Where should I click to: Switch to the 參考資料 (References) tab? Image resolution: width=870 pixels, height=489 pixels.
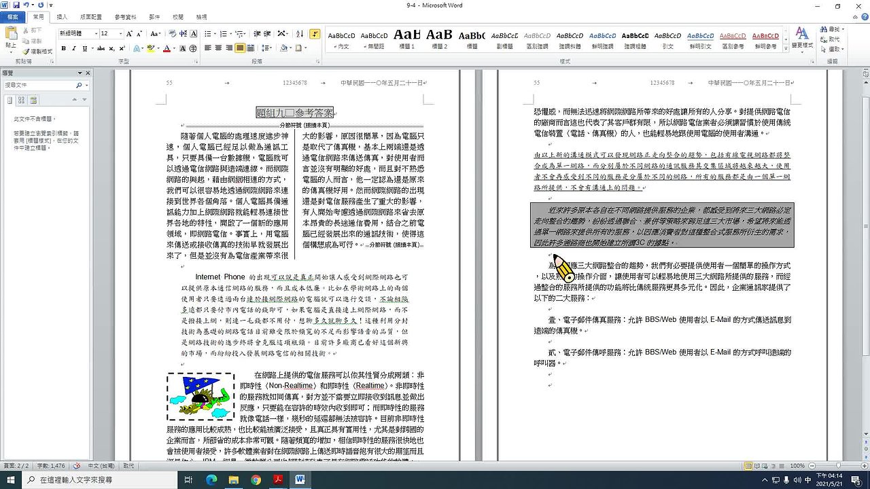(125, 16)
